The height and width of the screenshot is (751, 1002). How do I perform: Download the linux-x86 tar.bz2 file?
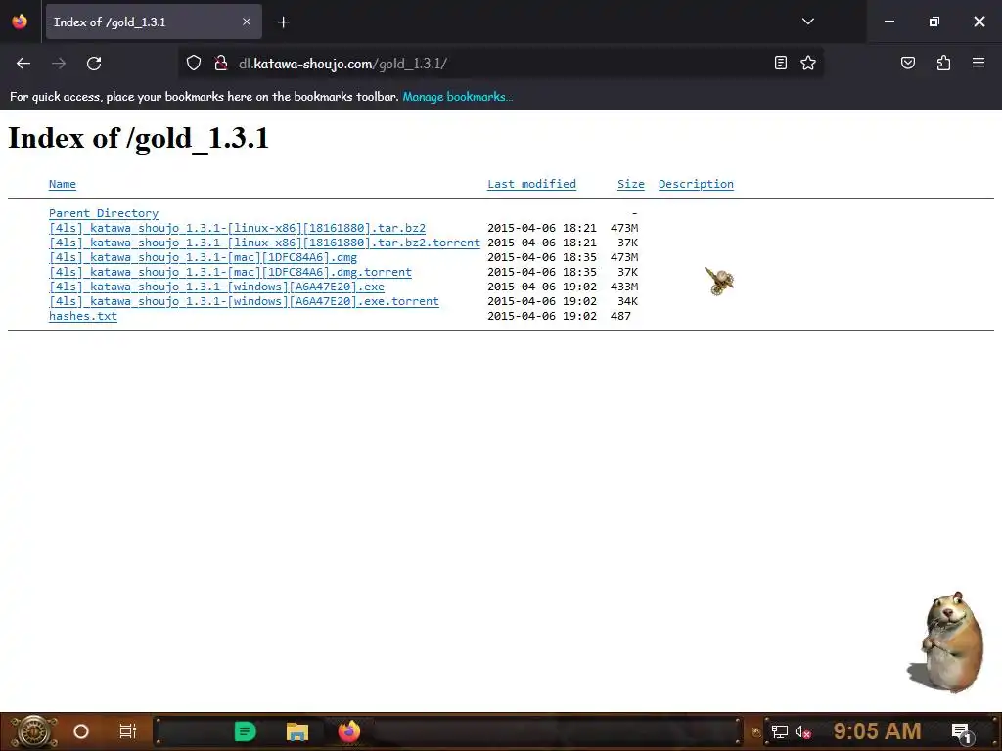tap(237, 228)
